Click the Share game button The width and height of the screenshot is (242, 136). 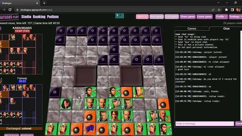[188, 17]
